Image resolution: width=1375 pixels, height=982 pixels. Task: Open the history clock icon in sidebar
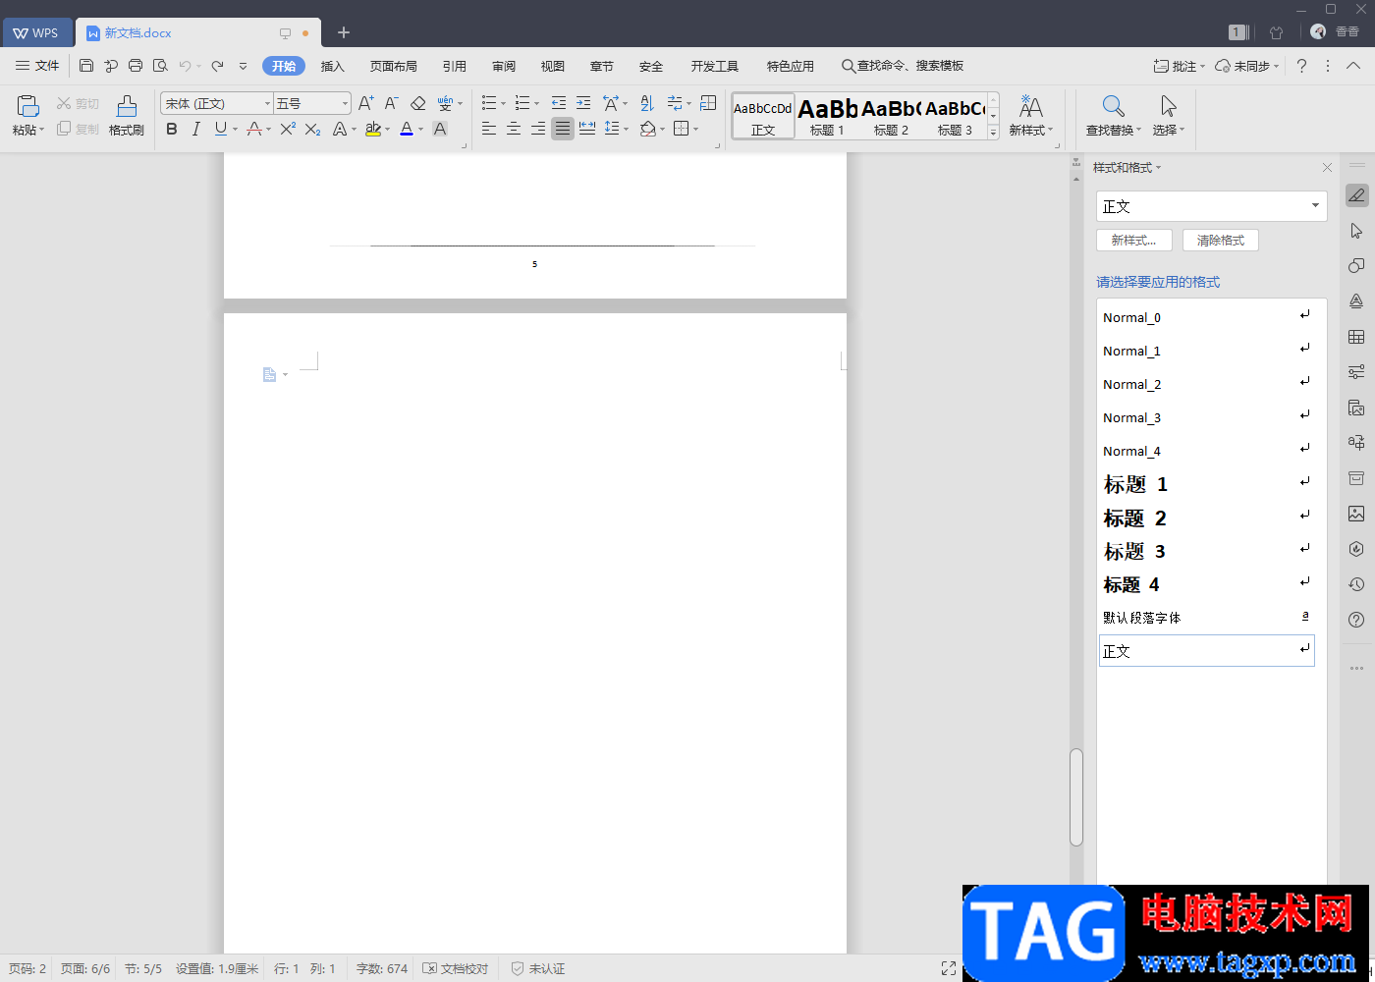click(1356, 584)
